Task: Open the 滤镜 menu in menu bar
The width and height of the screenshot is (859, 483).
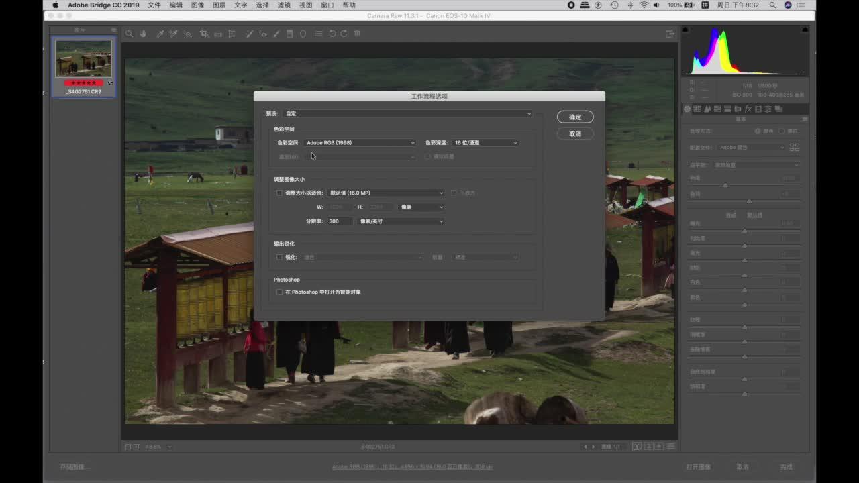Action: (284, 5)
